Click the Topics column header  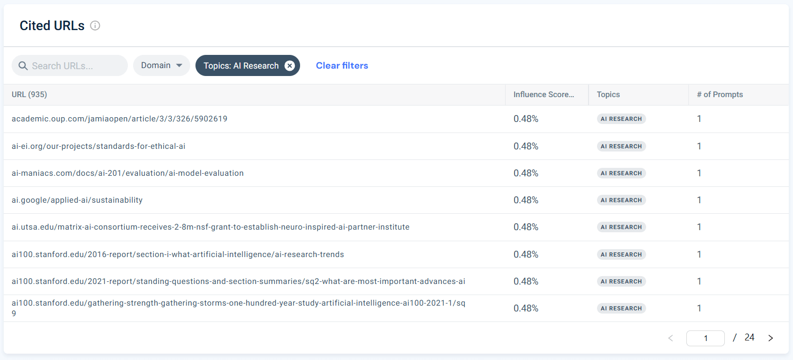pyautogui.click(x=608, y=94)
